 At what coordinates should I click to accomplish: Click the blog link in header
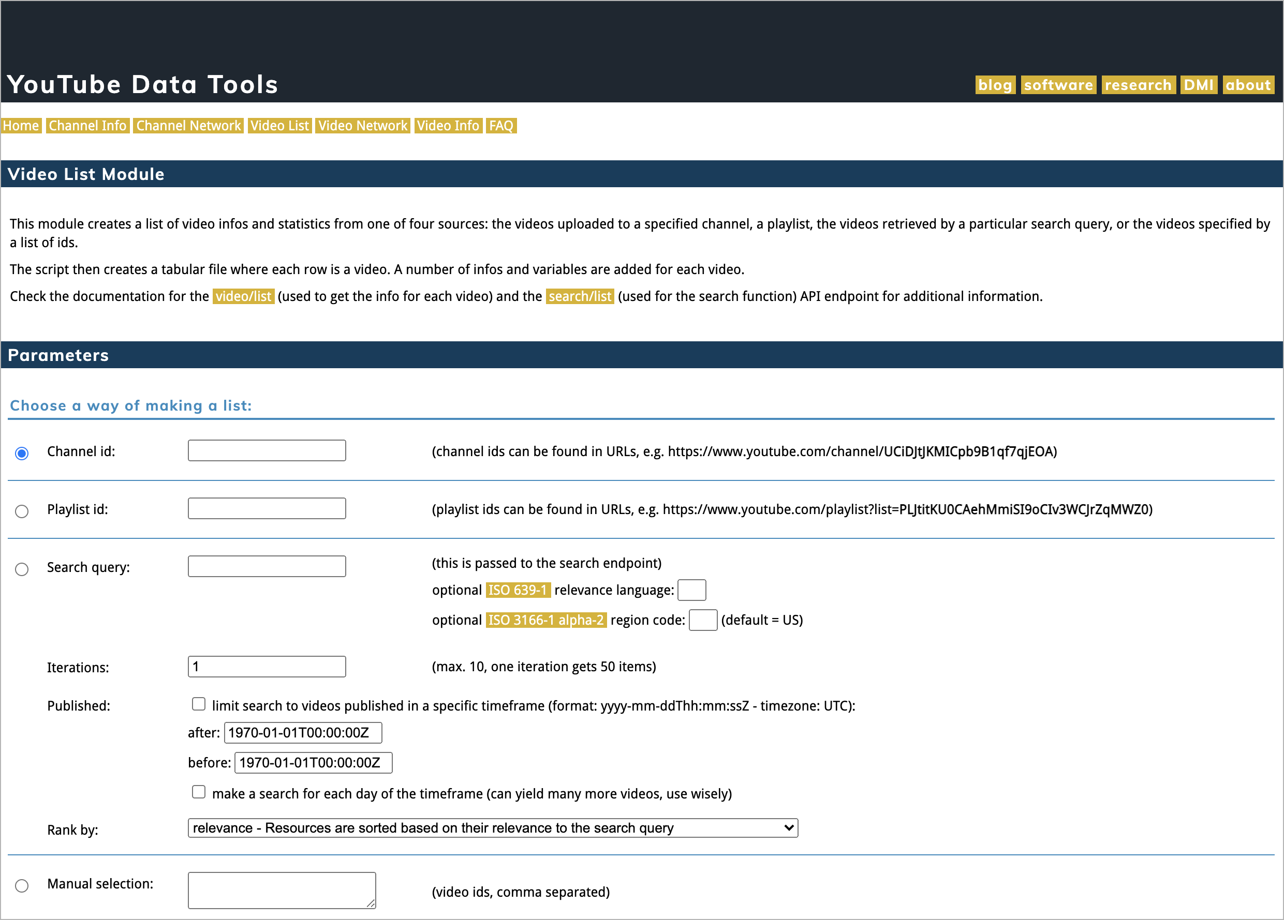click(x=995, y=85)
